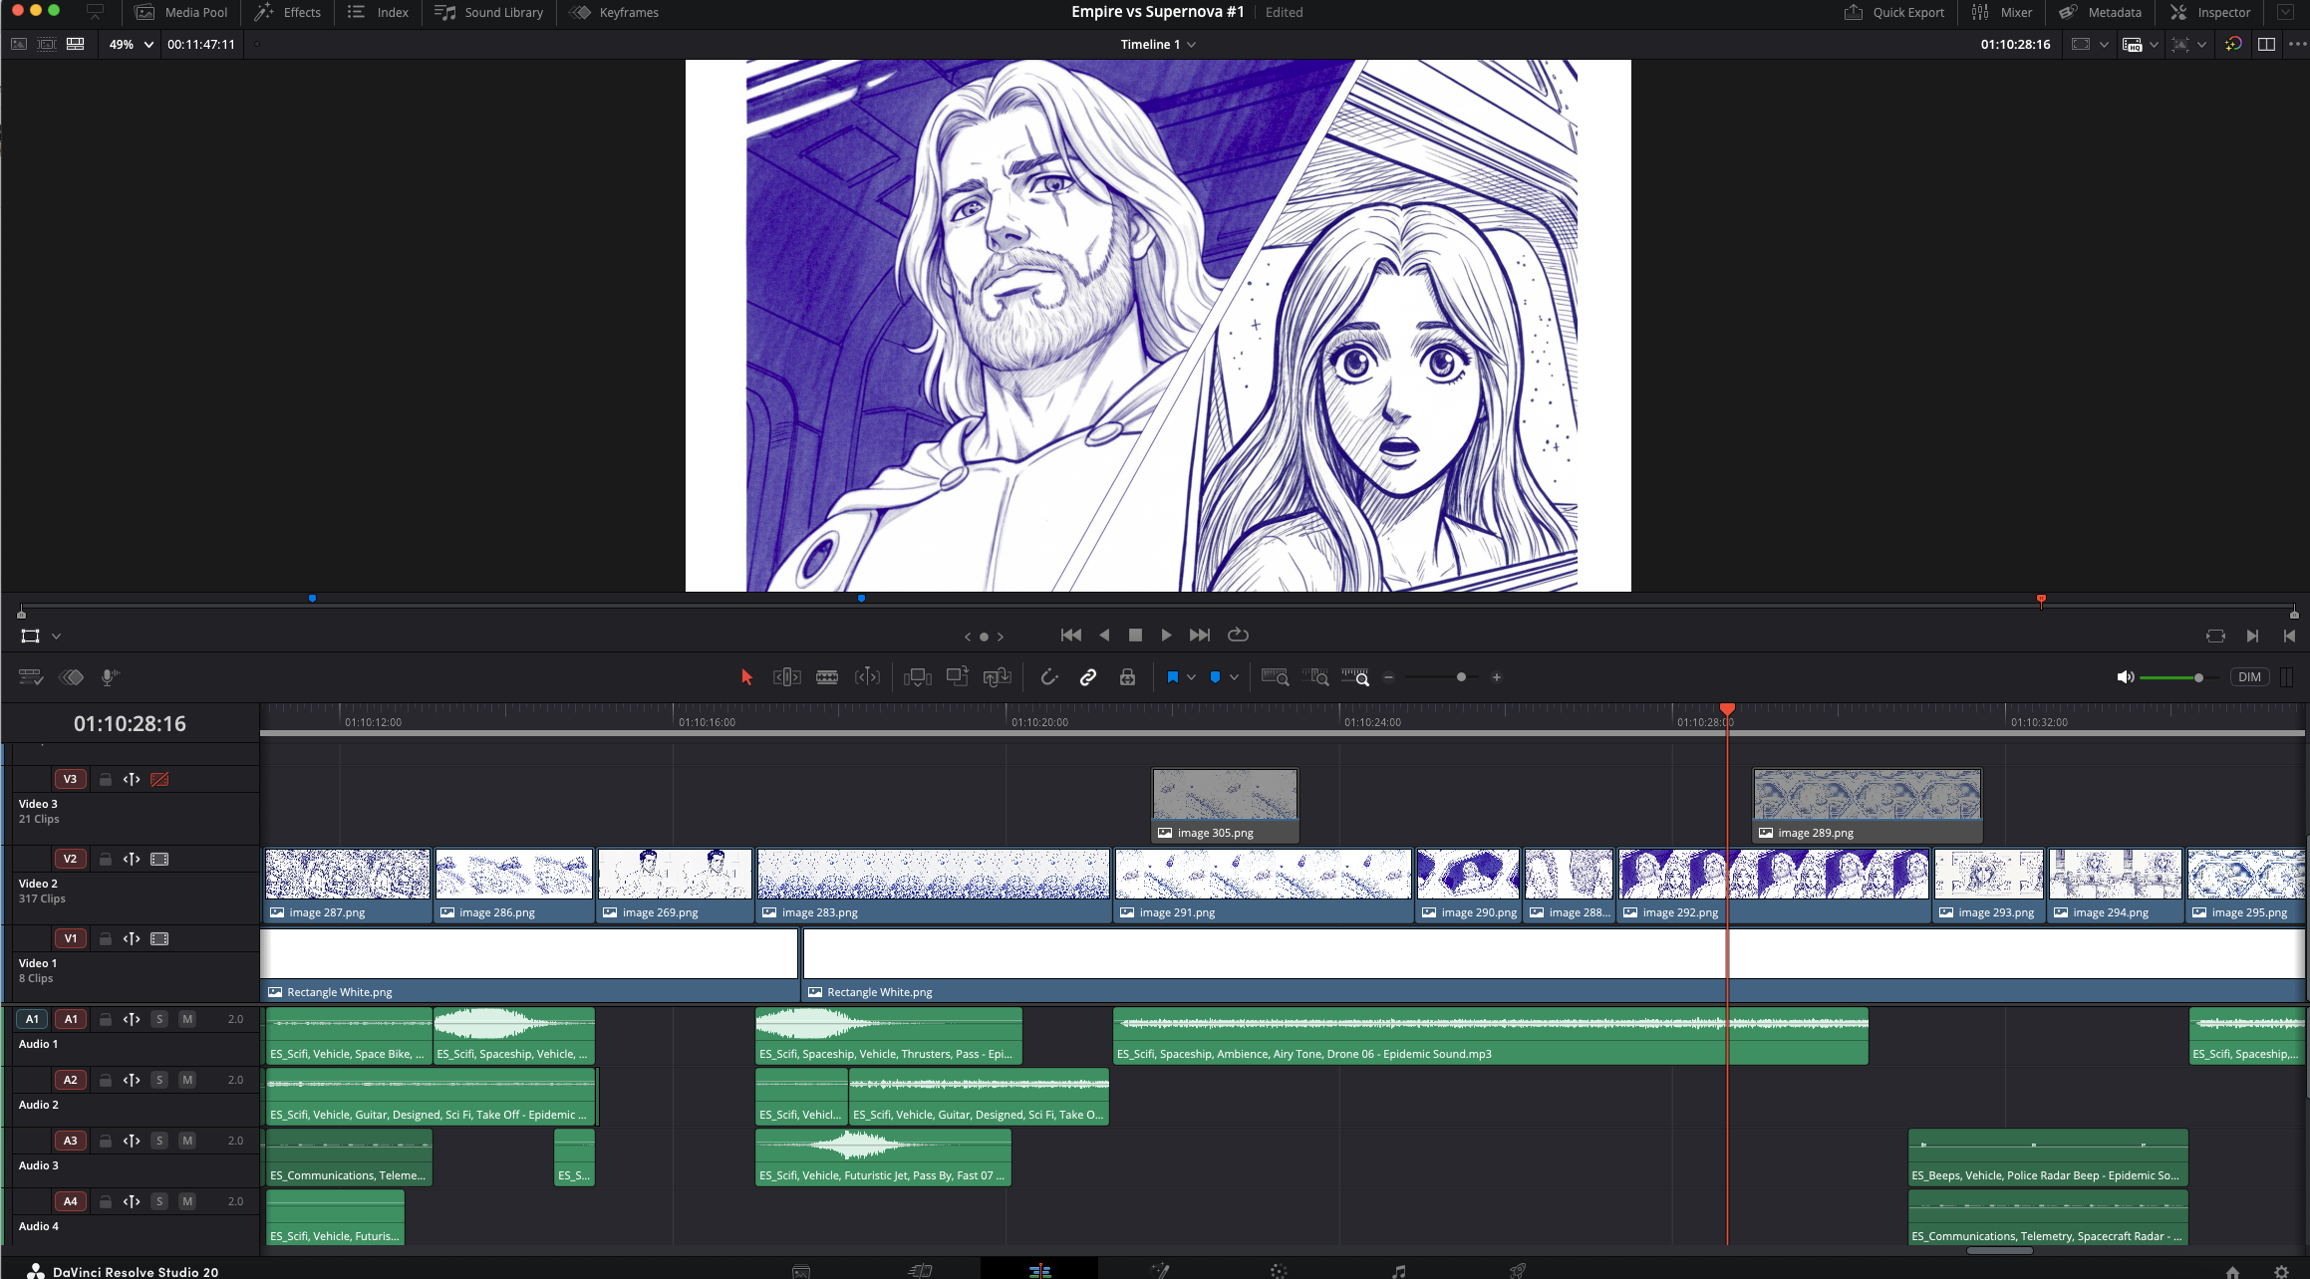The width and height of the screenshot is (2310, 1279).
Task: Open the magic color AI icon
Action: [2233, 44]
